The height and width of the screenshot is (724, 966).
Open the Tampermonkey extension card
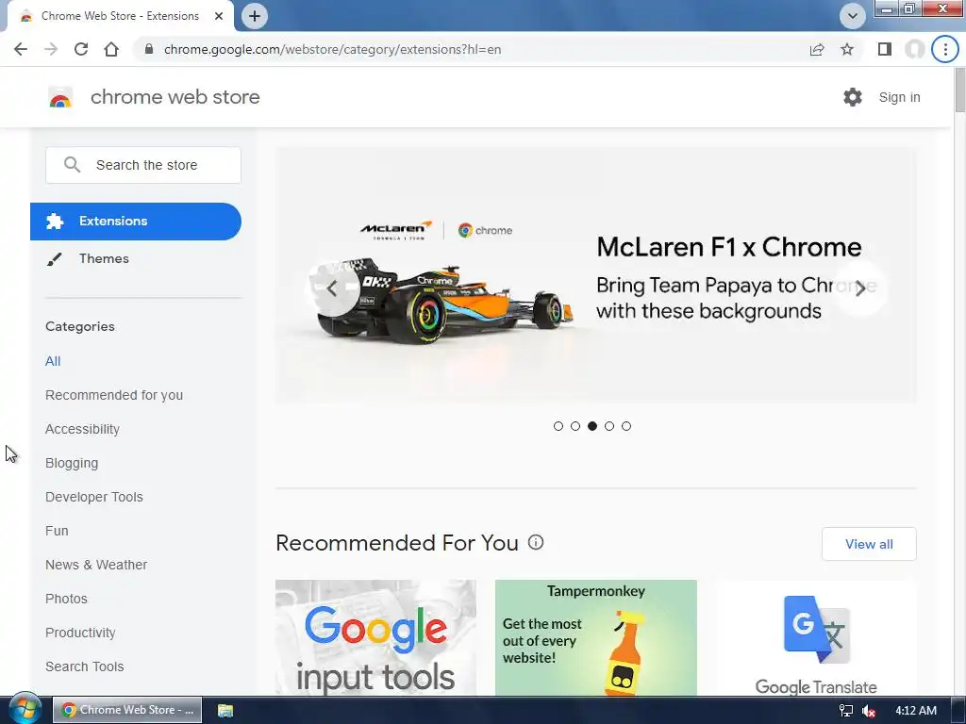[596, 637]
